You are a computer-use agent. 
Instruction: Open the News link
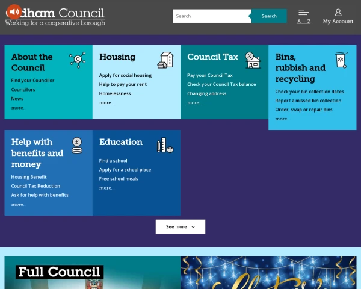[x=17, y=98]
